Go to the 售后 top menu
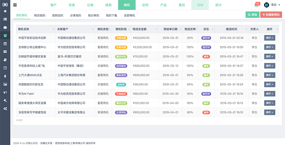The height and width of the screenshot is (145, 285). pyautogui.click(x=182, y=5)
